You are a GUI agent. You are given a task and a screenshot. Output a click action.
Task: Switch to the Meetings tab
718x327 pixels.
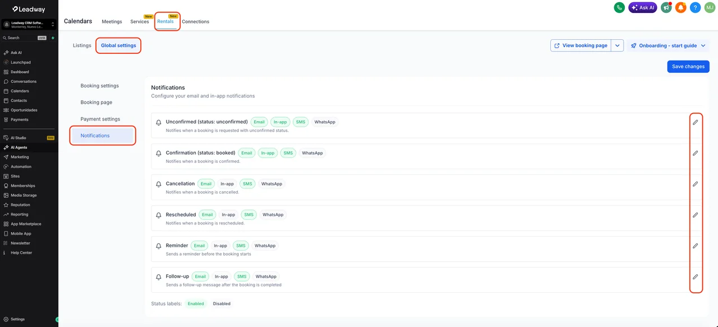click(x=112, y=21)
